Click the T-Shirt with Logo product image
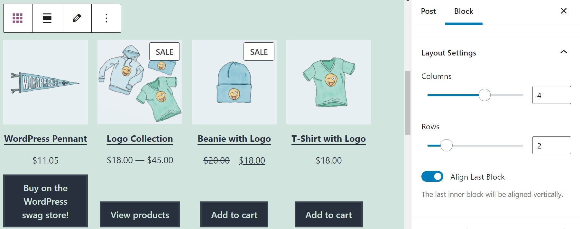Image resolution: width=580 pixels, height=229 pixels. point(328,82)
